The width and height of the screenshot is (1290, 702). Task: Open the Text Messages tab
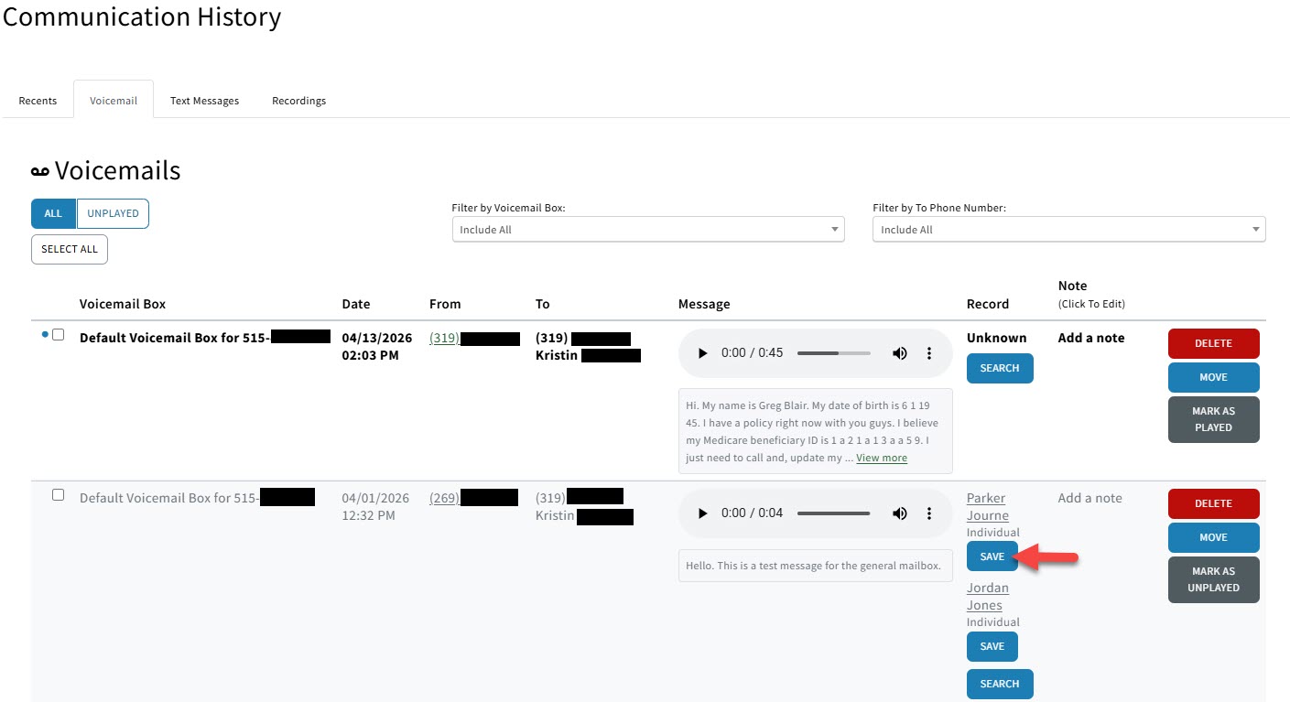204,101
